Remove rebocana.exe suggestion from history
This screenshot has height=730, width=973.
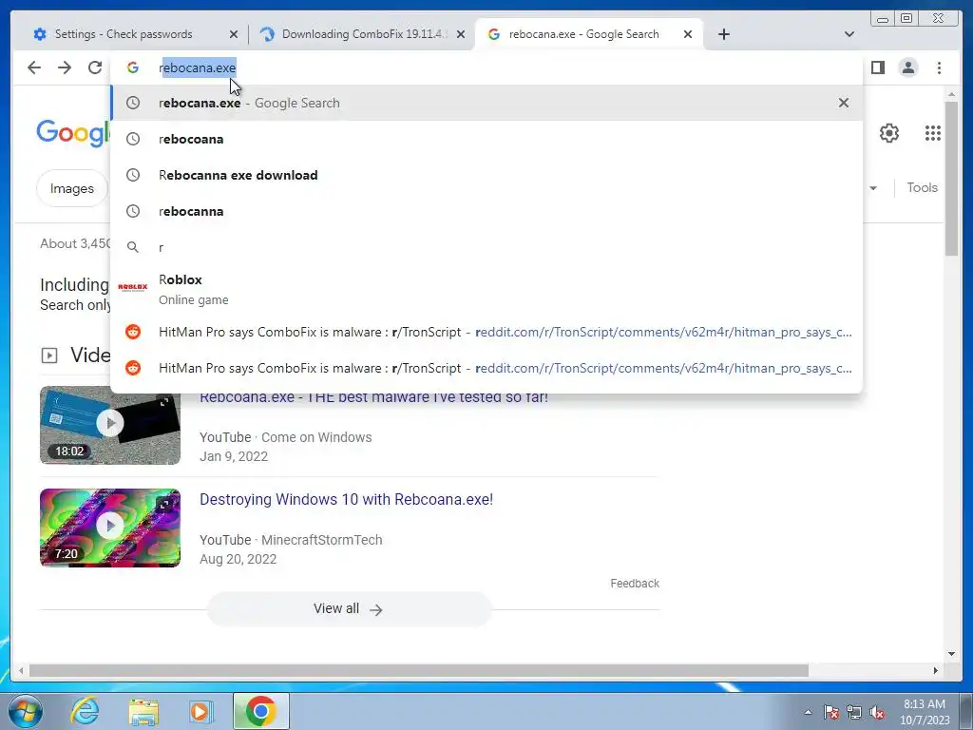[x=844, y=103]
